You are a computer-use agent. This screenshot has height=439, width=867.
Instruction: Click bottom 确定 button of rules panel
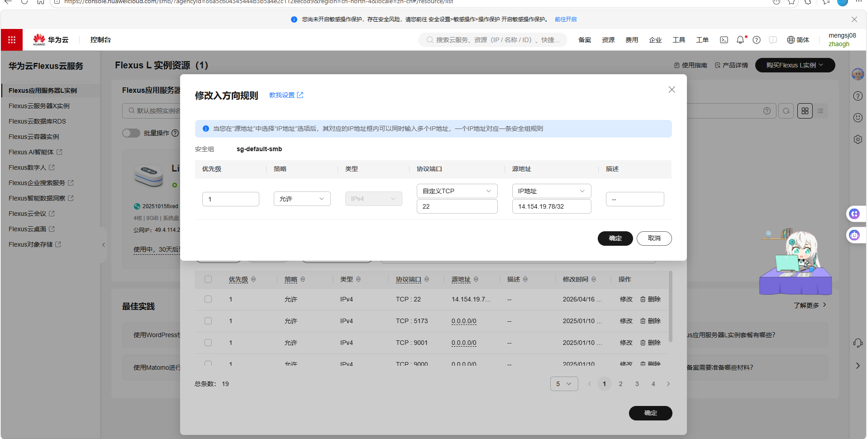coord(651,413)
